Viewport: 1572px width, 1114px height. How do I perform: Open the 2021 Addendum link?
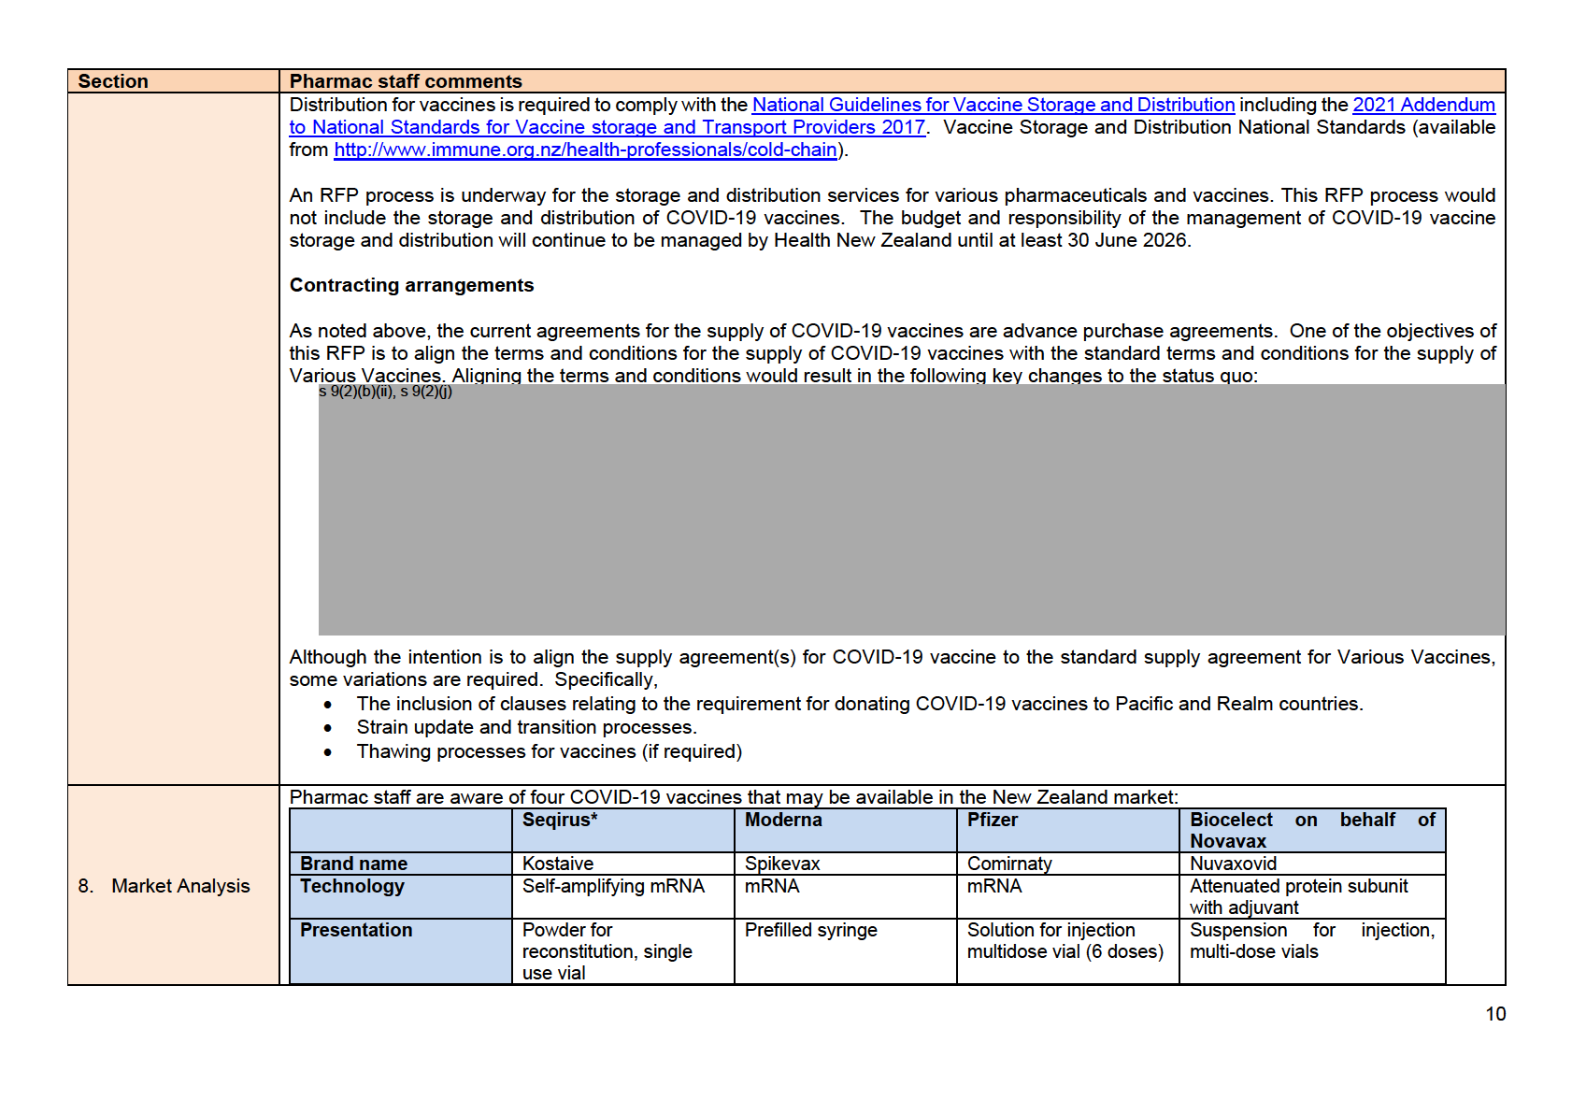pos(1422,105)
